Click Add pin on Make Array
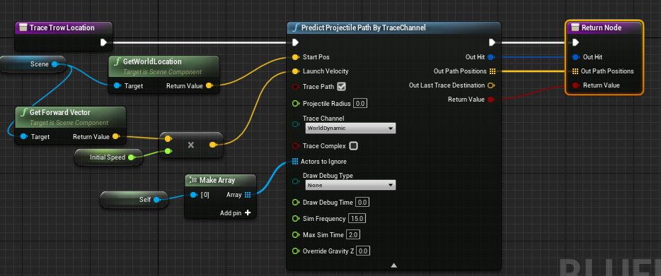This screenshot has height=276, width=661. tap(236, 213)
